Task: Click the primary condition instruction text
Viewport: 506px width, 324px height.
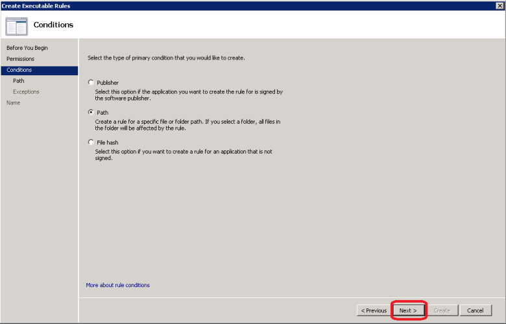Action: 165,58
